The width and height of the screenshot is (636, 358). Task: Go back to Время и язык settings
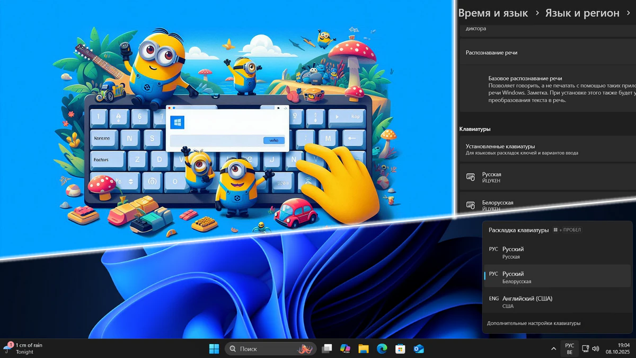coord(492,13)
